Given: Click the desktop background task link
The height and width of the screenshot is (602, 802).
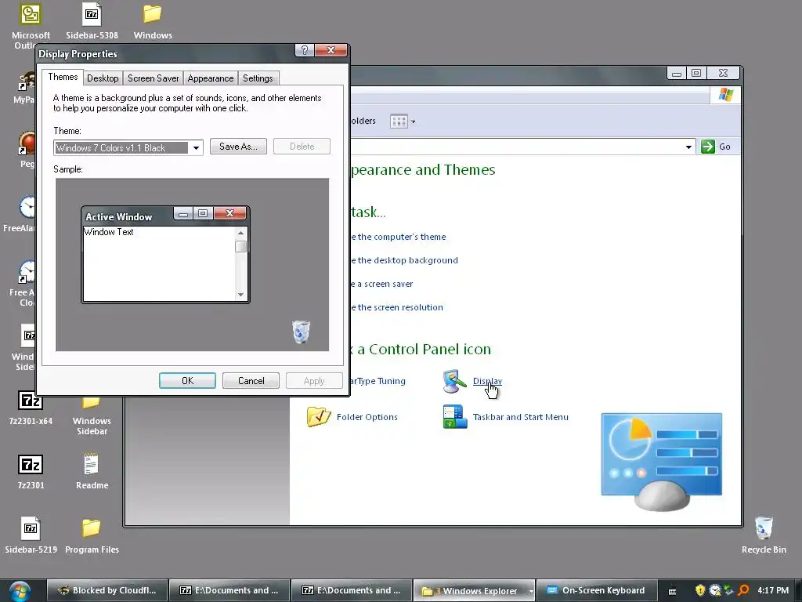Looking at the screenshot, I should click(x=404, y=260).
